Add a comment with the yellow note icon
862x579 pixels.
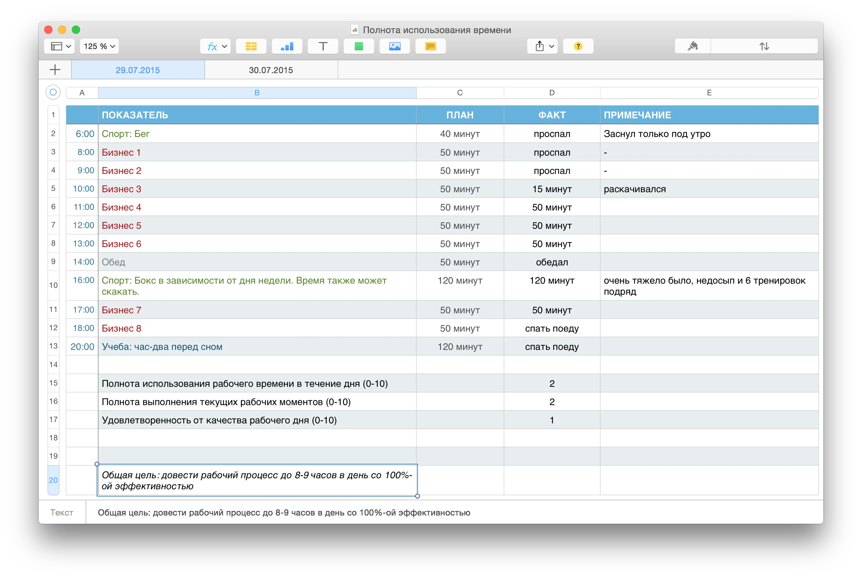430,46
